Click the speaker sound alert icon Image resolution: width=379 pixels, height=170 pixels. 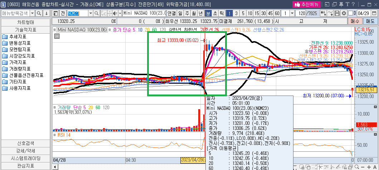(115, 13)
